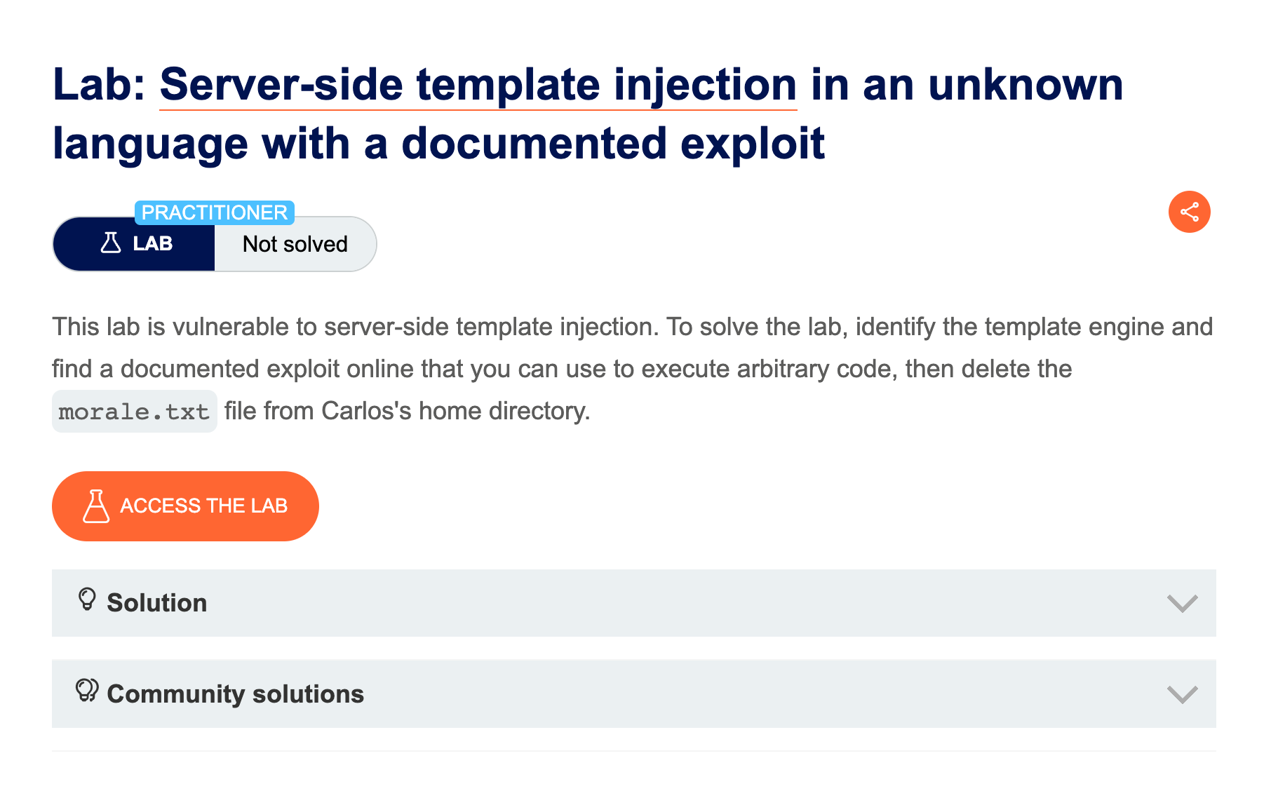
Task: Click heading text 'language with a documented exploit'
Action: [x=438, y=144]
